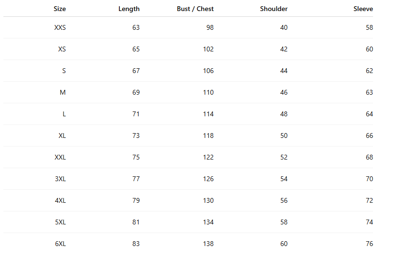
Task: Select the 6XL size row label
Action: [x=60, y=244]
